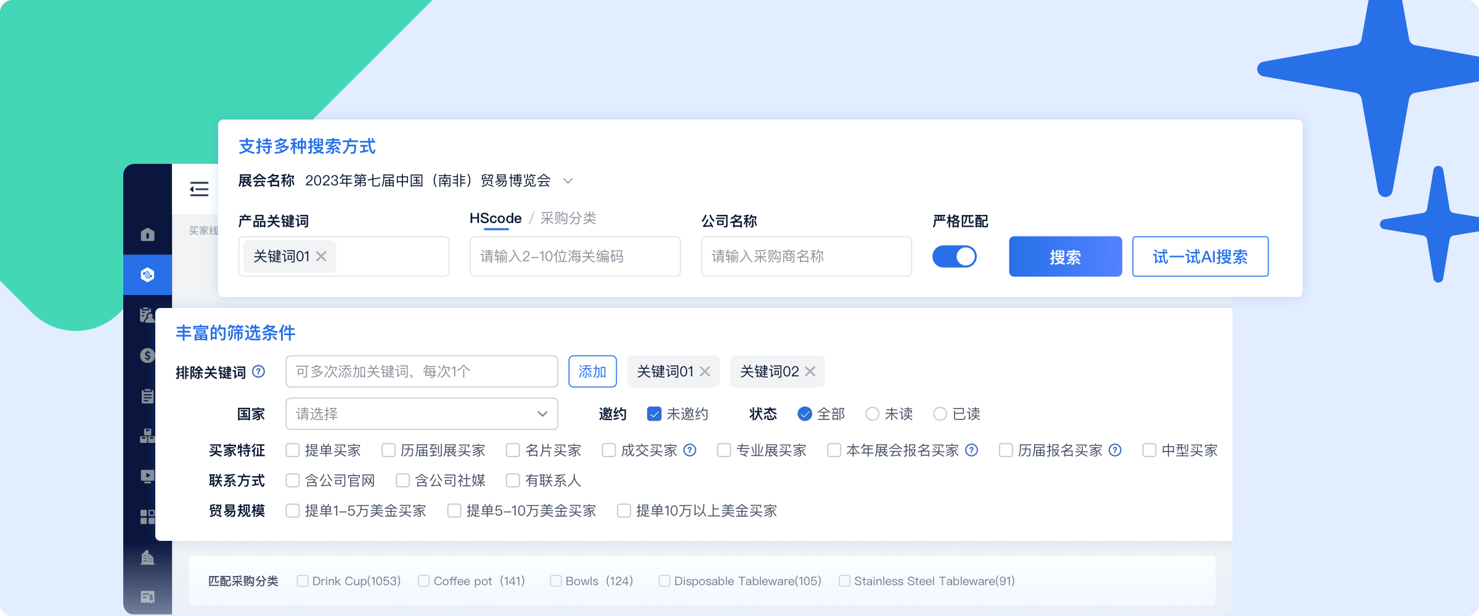Open the clipboard list sidebar icon
This screenshot has width=1479, height=616.
147,396
